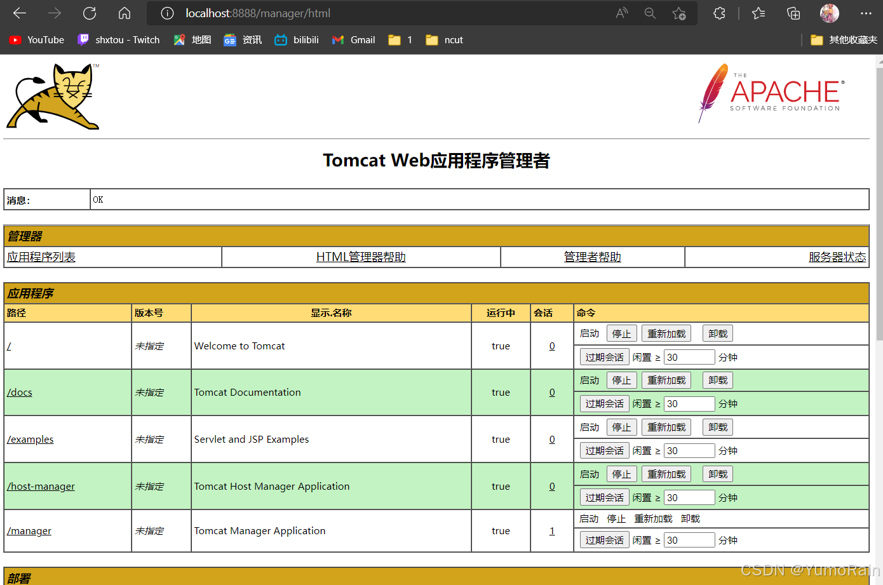
Task: Click the profile avatar picture
Action: (830, 13)
